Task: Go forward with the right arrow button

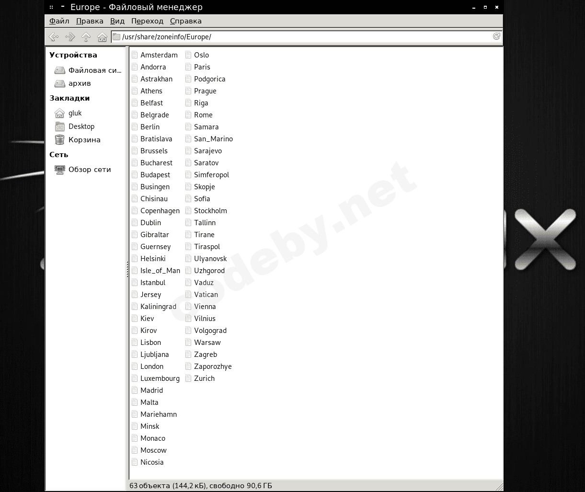Action: (70, 37)
